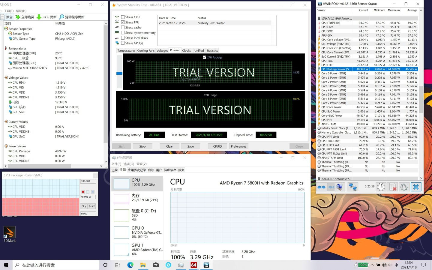432x270 pixels.
Task: Open notification center tray icon
Action: (424, 265)
